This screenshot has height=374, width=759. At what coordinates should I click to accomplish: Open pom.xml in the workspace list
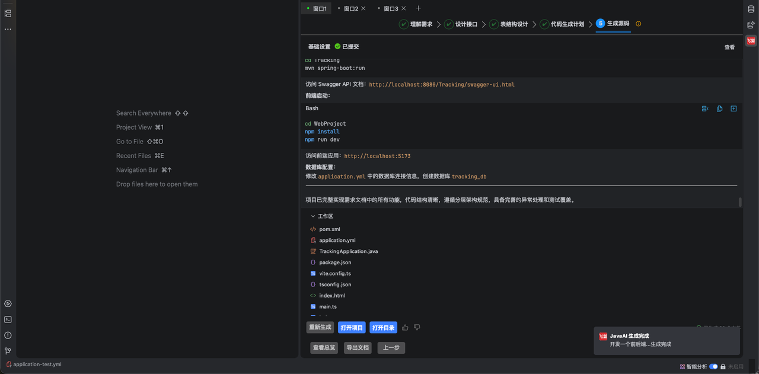tap(330, 229)
